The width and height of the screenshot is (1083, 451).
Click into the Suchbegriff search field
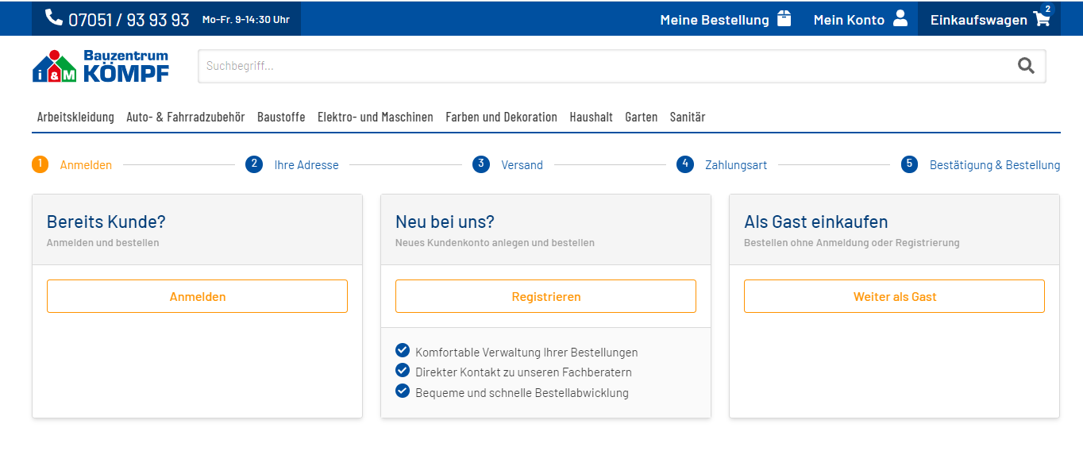point(603,66)
